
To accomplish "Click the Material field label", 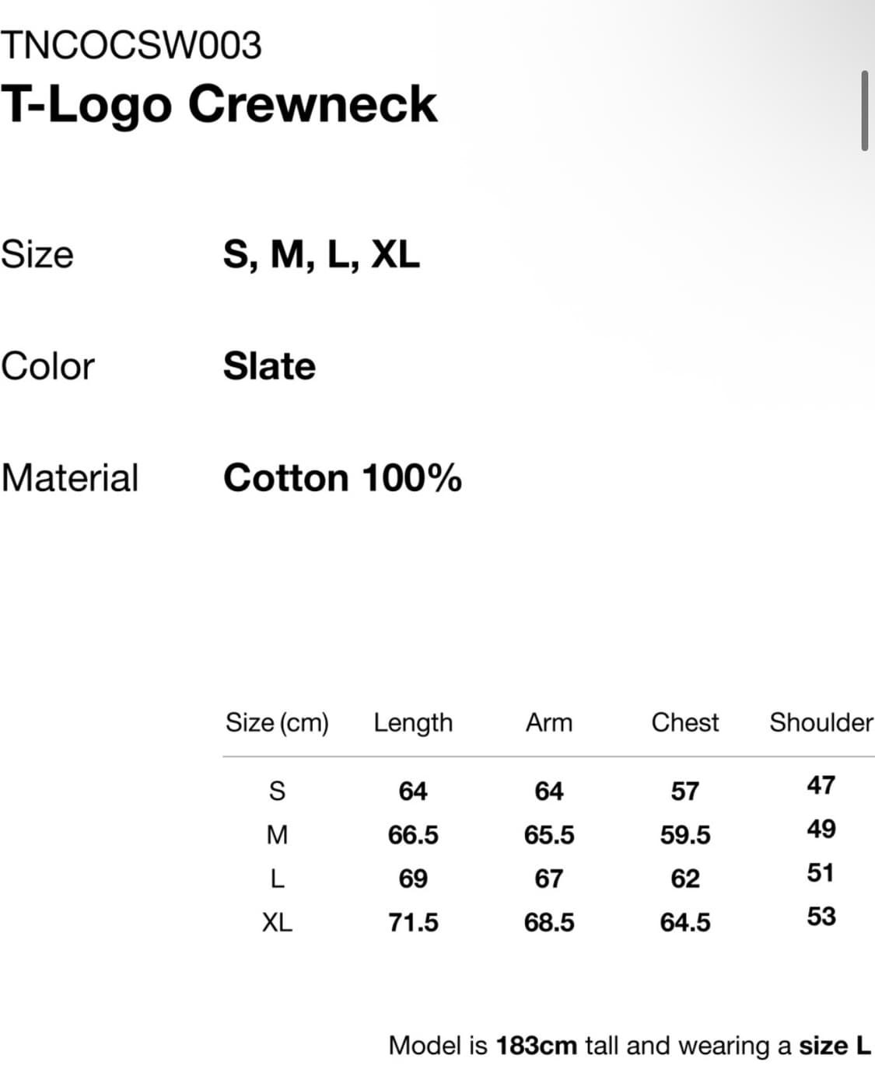I will click(x=70, y=477).
